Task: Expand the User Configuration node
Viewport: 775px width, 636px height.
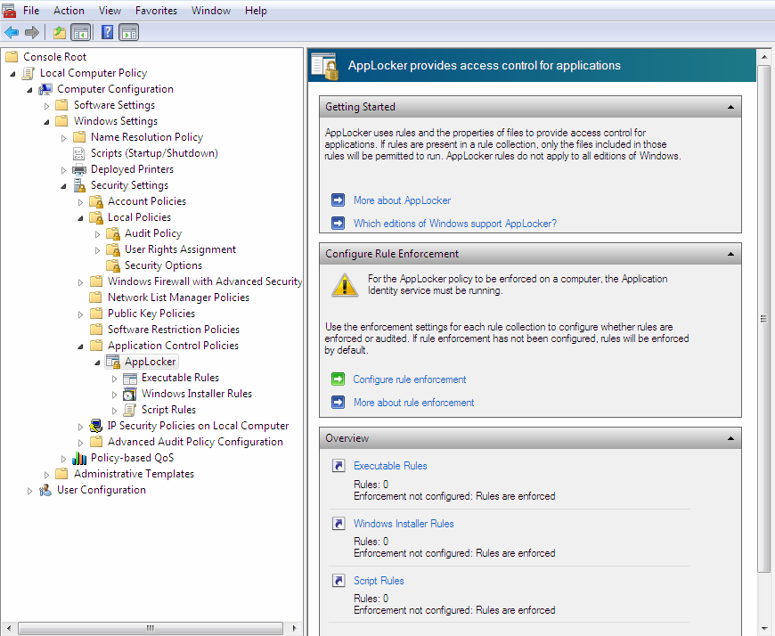Action: tap(29, 491)
